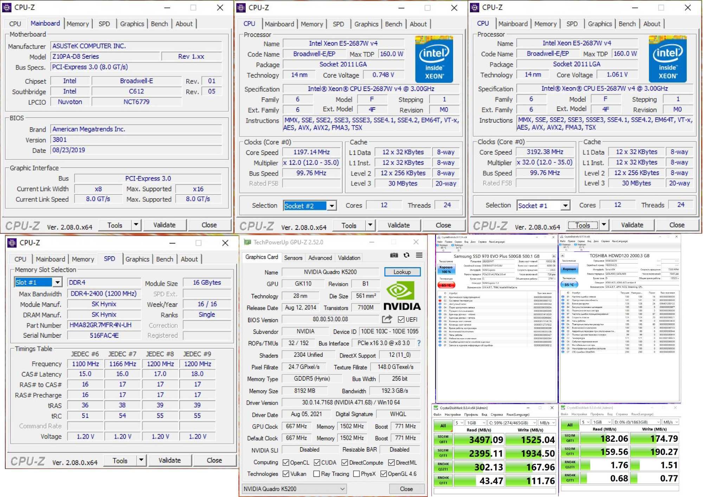Run SEQ1M Q8T1 test in C: CrystalDiskMark
Image resolution: width=703 pixels, height=497 pixels.
(443, 439)
